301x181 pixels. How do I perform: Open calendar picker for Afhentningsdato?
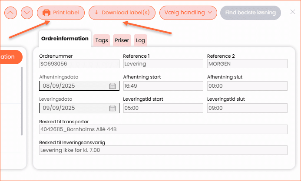pos(112,86)
